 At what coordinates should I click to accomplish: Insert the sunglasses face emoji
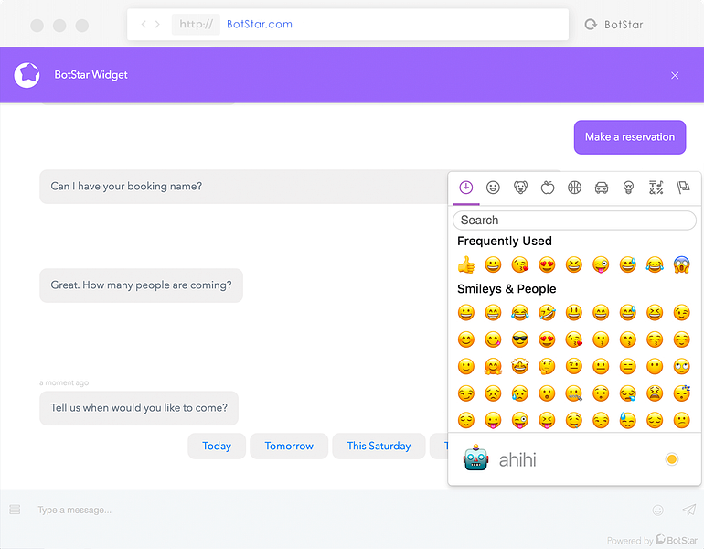(520, 339)
